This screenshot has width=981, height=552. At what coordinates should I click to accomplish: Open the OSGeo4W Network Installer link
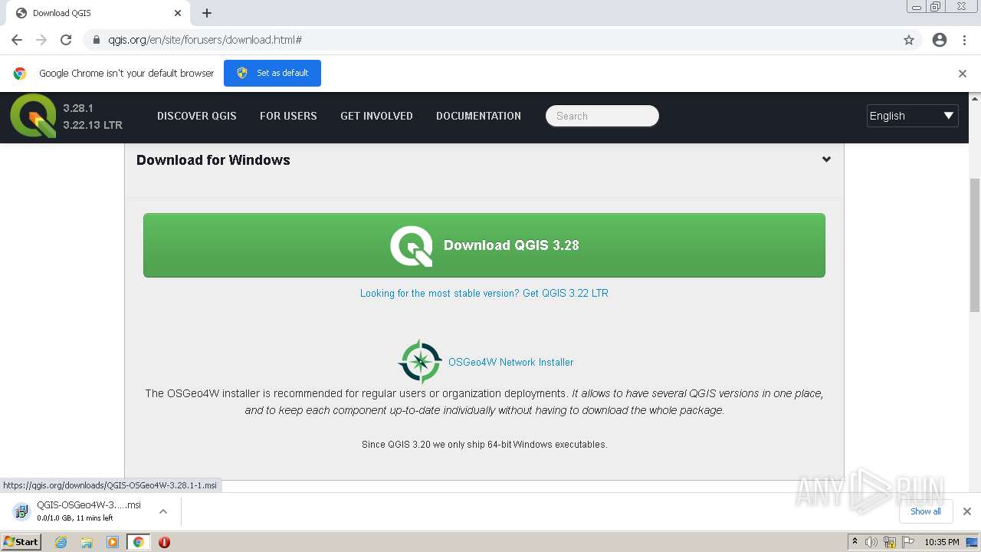click(x=510, y=362)
